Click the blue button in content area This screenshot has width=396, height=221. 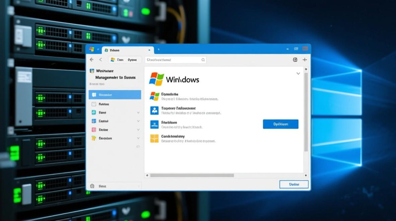280,124
